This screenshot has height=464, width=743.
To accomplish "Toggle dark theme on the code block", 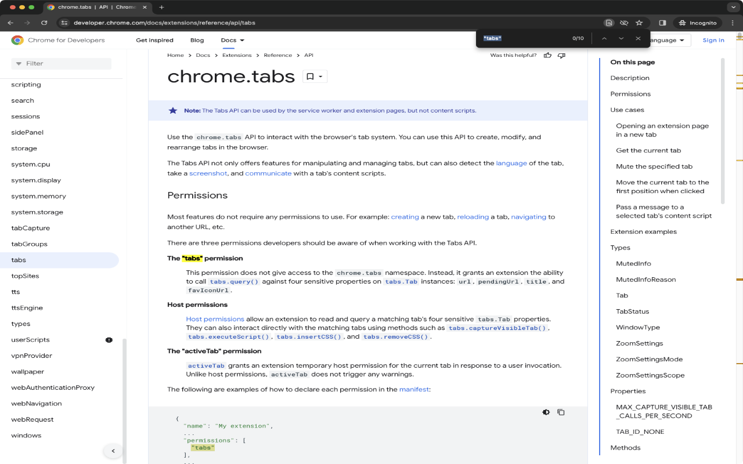I will click(546, 412).
